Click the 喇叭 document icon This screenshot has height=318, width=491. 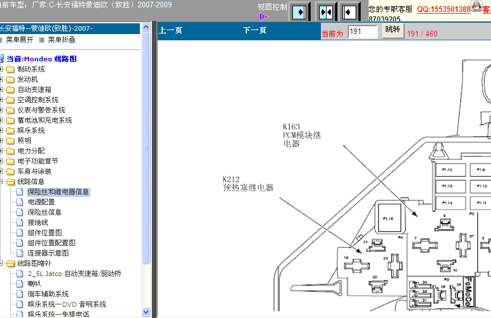(20, 284)
